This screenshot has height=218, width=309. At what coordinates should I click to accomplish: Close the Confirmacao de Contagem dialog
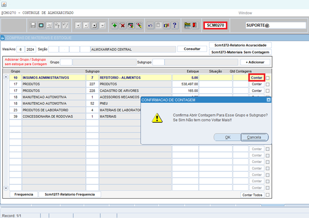pyautogui.click(x=269, y=100)
